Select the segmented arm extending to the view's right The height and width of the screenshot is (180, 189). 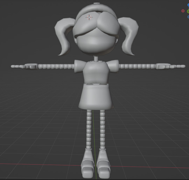[x=137, y=66]
